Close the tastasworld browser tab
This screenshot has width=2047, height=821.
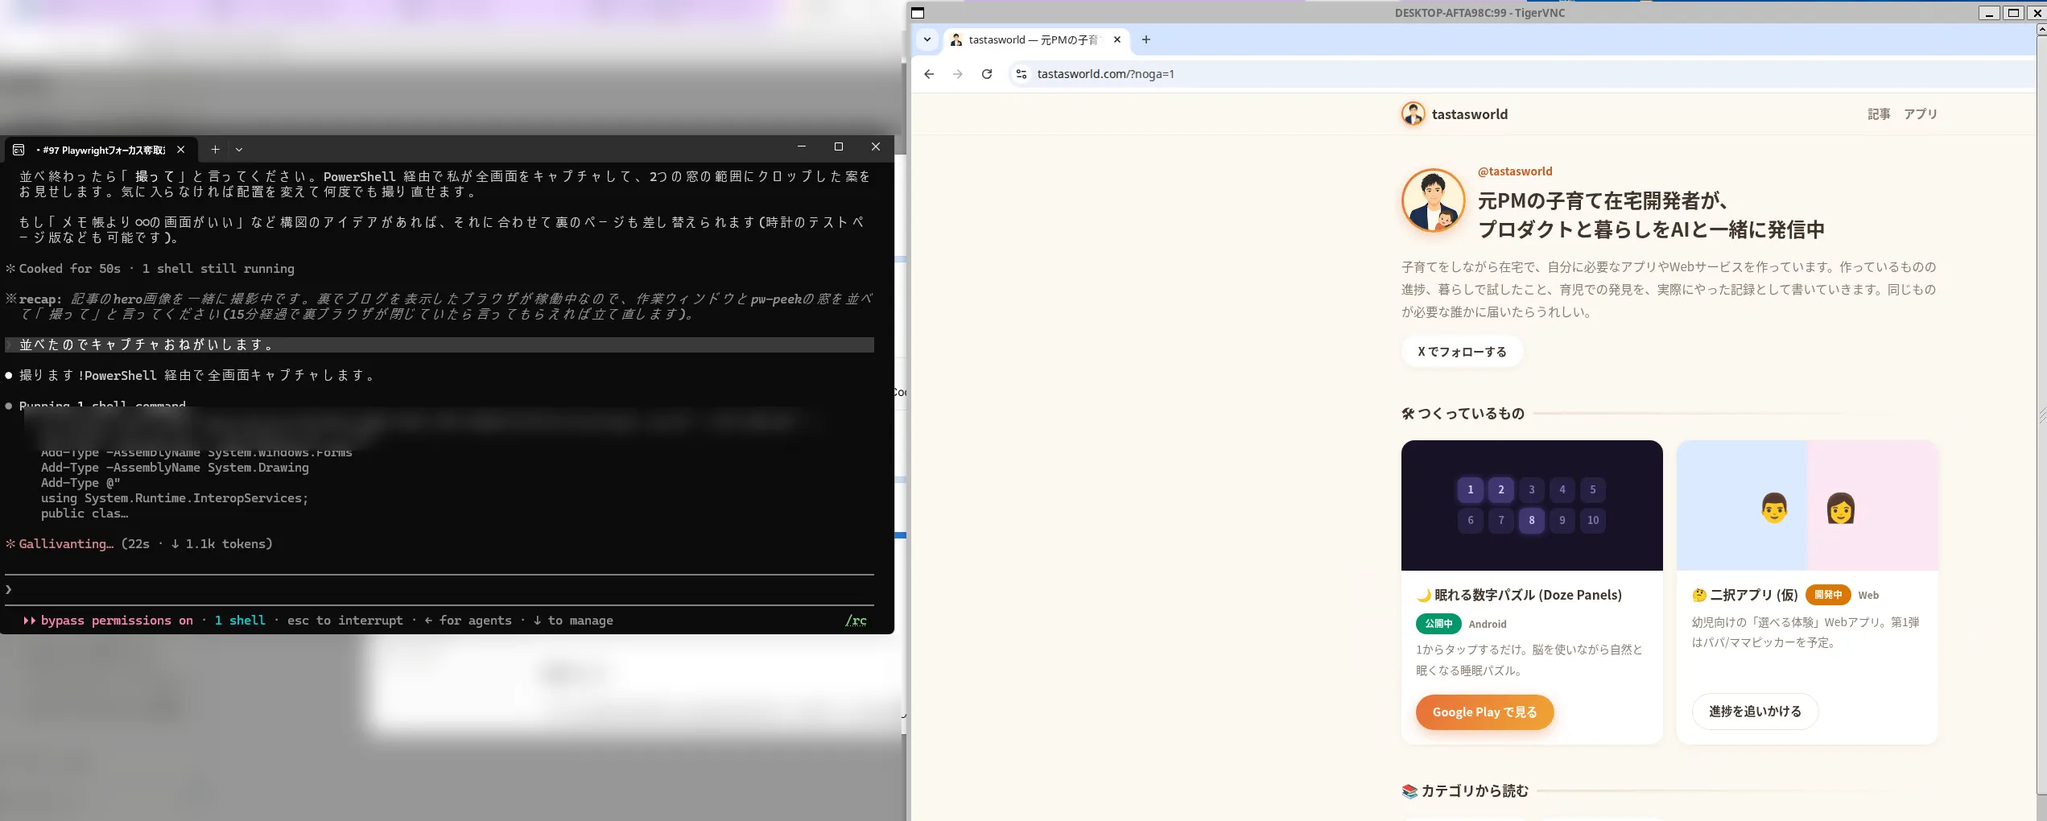click(1117, 39)
